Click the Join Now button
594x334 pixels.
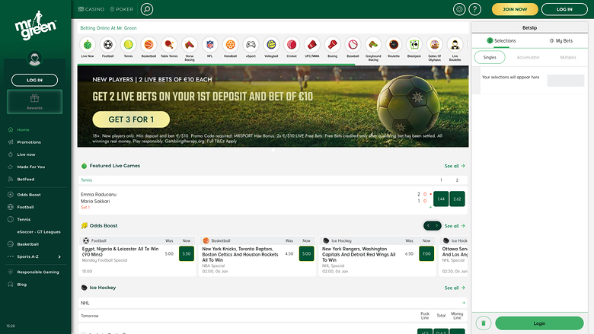[515, 9]
